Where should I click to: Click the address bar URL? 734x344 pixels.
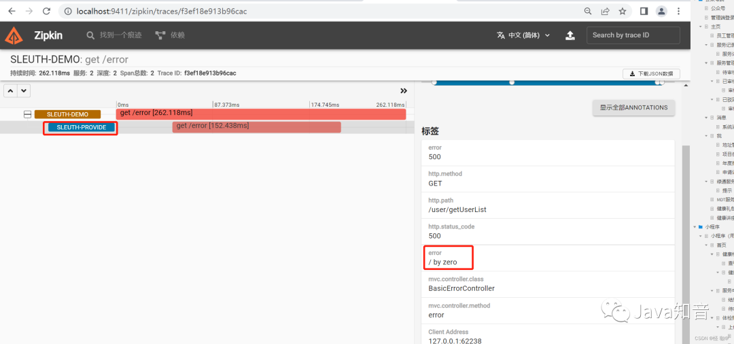[x=162, y=12]
